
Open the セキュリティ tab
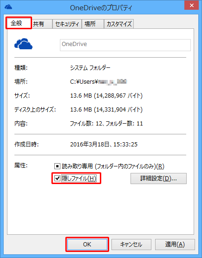[x=67, y=24]
